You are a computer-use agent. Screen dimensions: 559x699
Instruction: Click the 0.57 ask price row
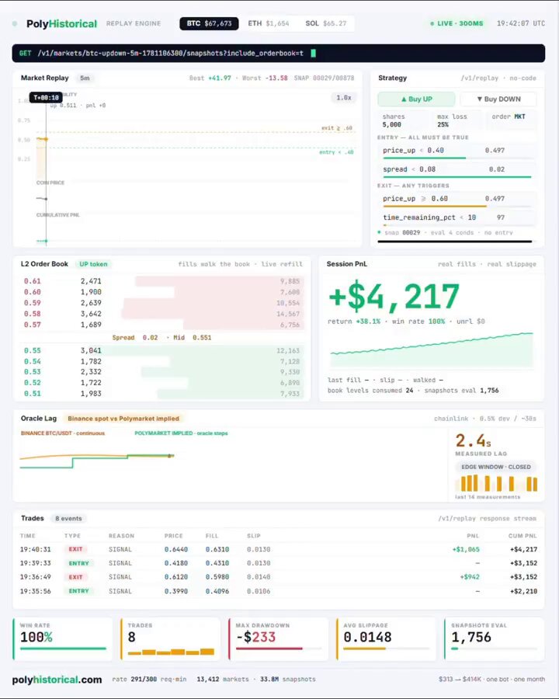click(161, 325)
